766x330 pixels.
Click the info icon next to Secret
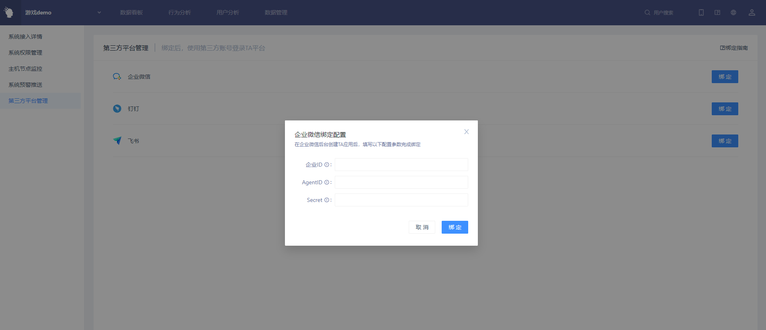click(326, 200)
